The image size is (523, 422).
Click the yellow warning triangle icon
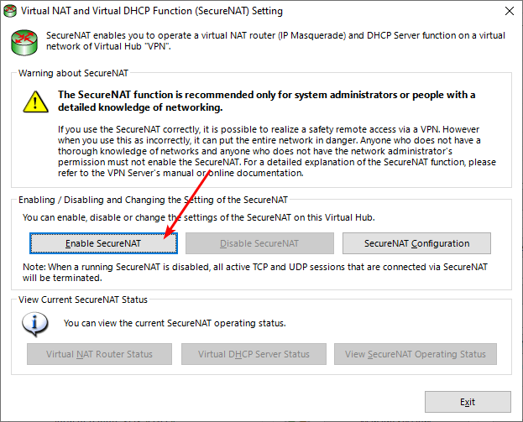35,102
